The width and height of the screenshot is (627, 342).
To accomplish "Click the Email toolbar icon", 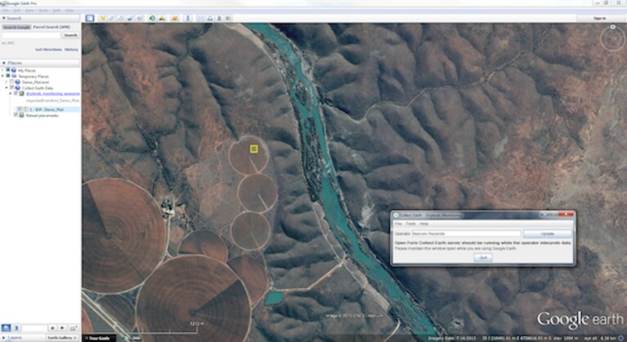I will pos(201,18).
